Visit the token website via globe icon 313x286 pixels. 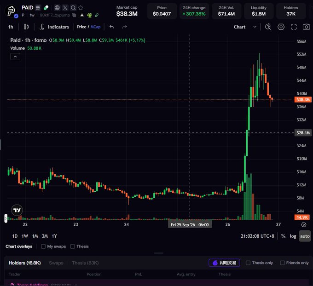coord(57,7)
